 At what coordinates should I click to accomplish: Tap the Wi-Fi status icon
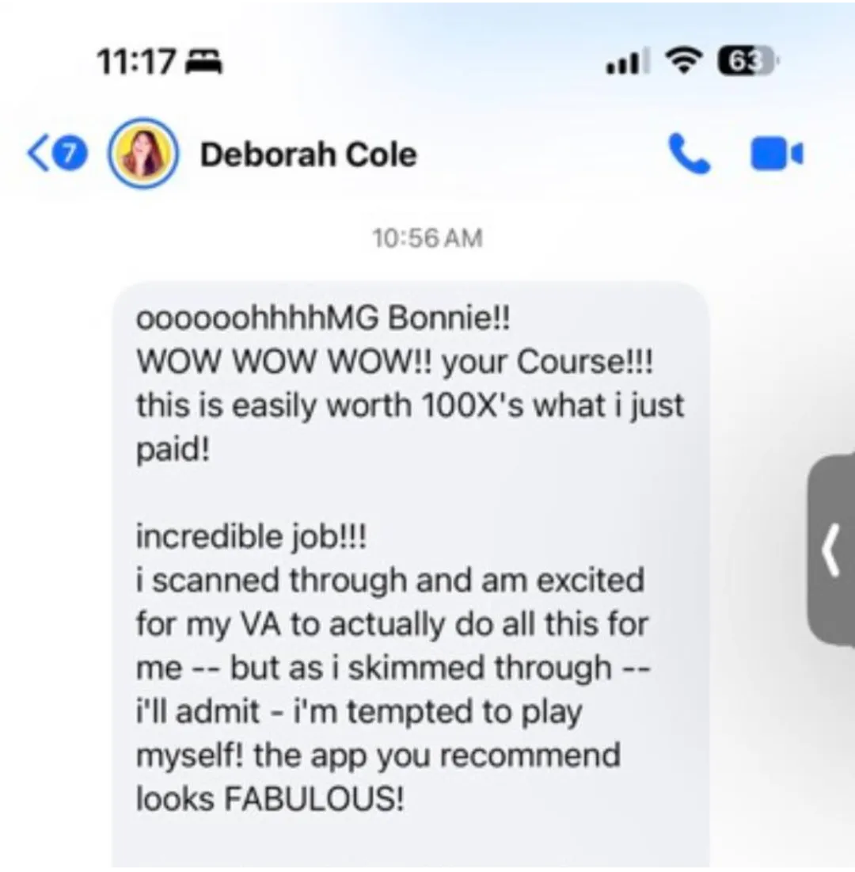[684, 60]
